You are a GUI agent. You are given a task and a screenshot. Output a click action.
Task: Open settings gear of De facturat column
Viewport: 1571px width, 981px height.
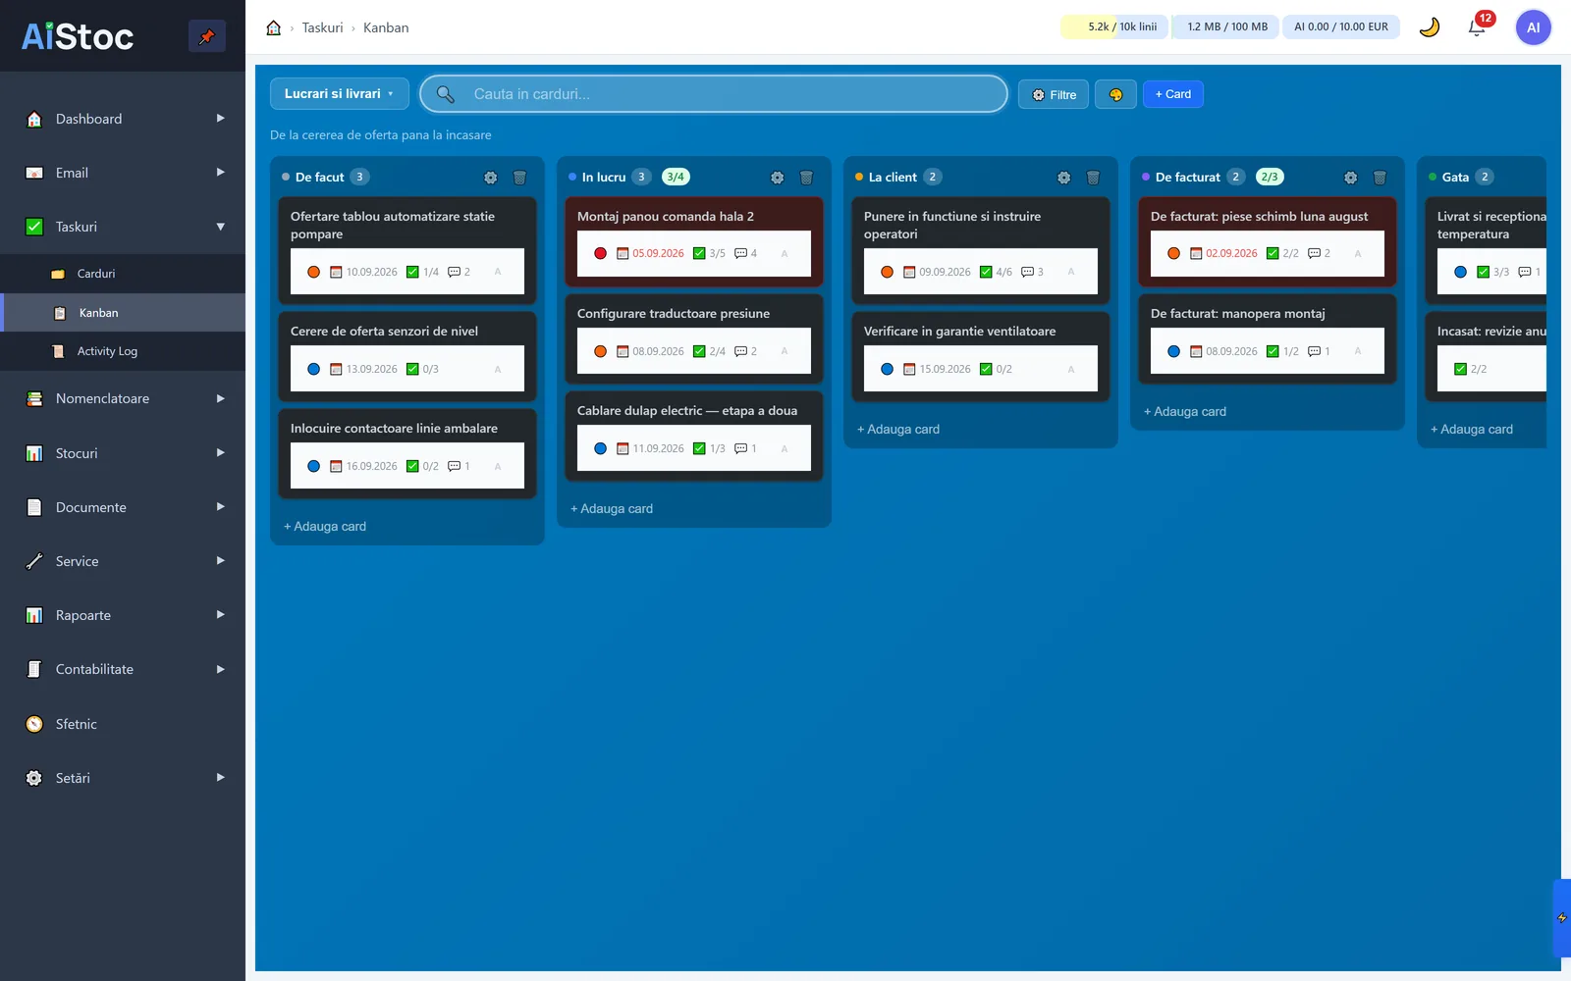tap(1350, 178)
